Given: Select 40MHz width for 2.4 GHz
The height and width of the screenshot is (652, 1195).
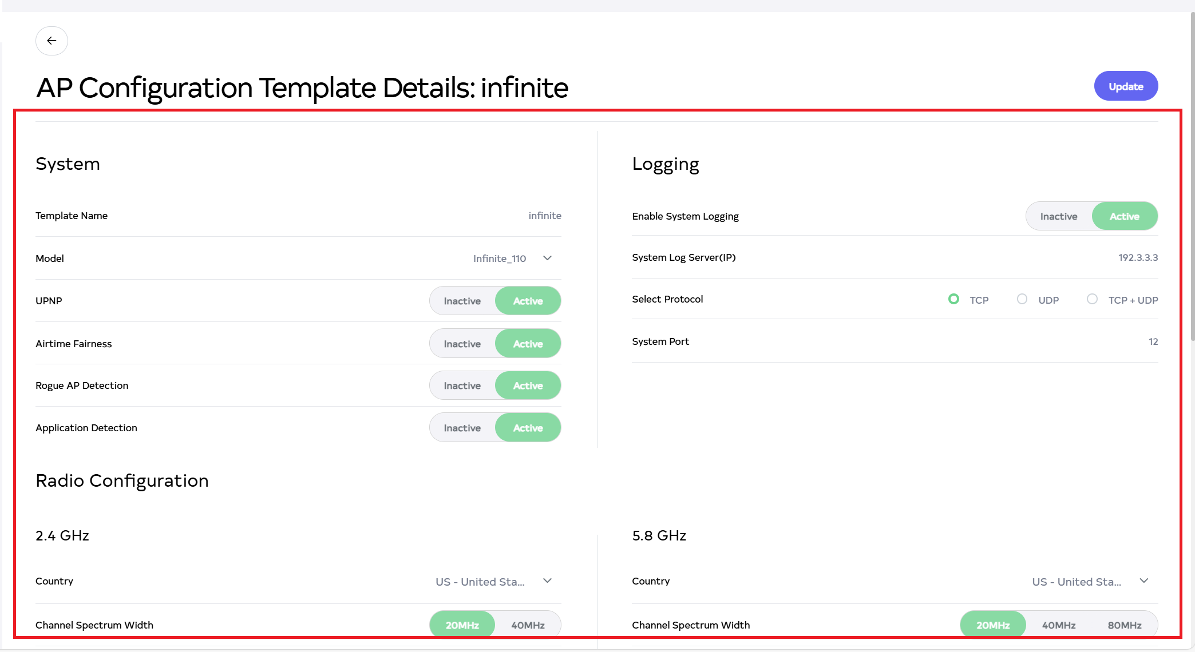Looking at the screenshot, I should pos(528,625).
